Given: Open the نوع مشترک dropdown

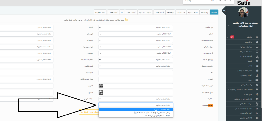Looking at the screenshot, I should click(x=136, y=27).
